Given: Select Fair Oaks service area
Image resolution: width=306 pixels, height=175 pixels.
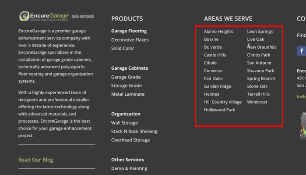Looking at the screenshot, I should tap(213, 79).
